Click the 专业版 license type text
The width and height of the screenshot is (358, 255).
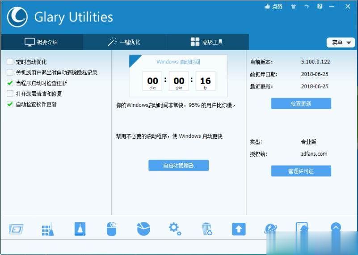pyautogui.click(x=308, y=142)
